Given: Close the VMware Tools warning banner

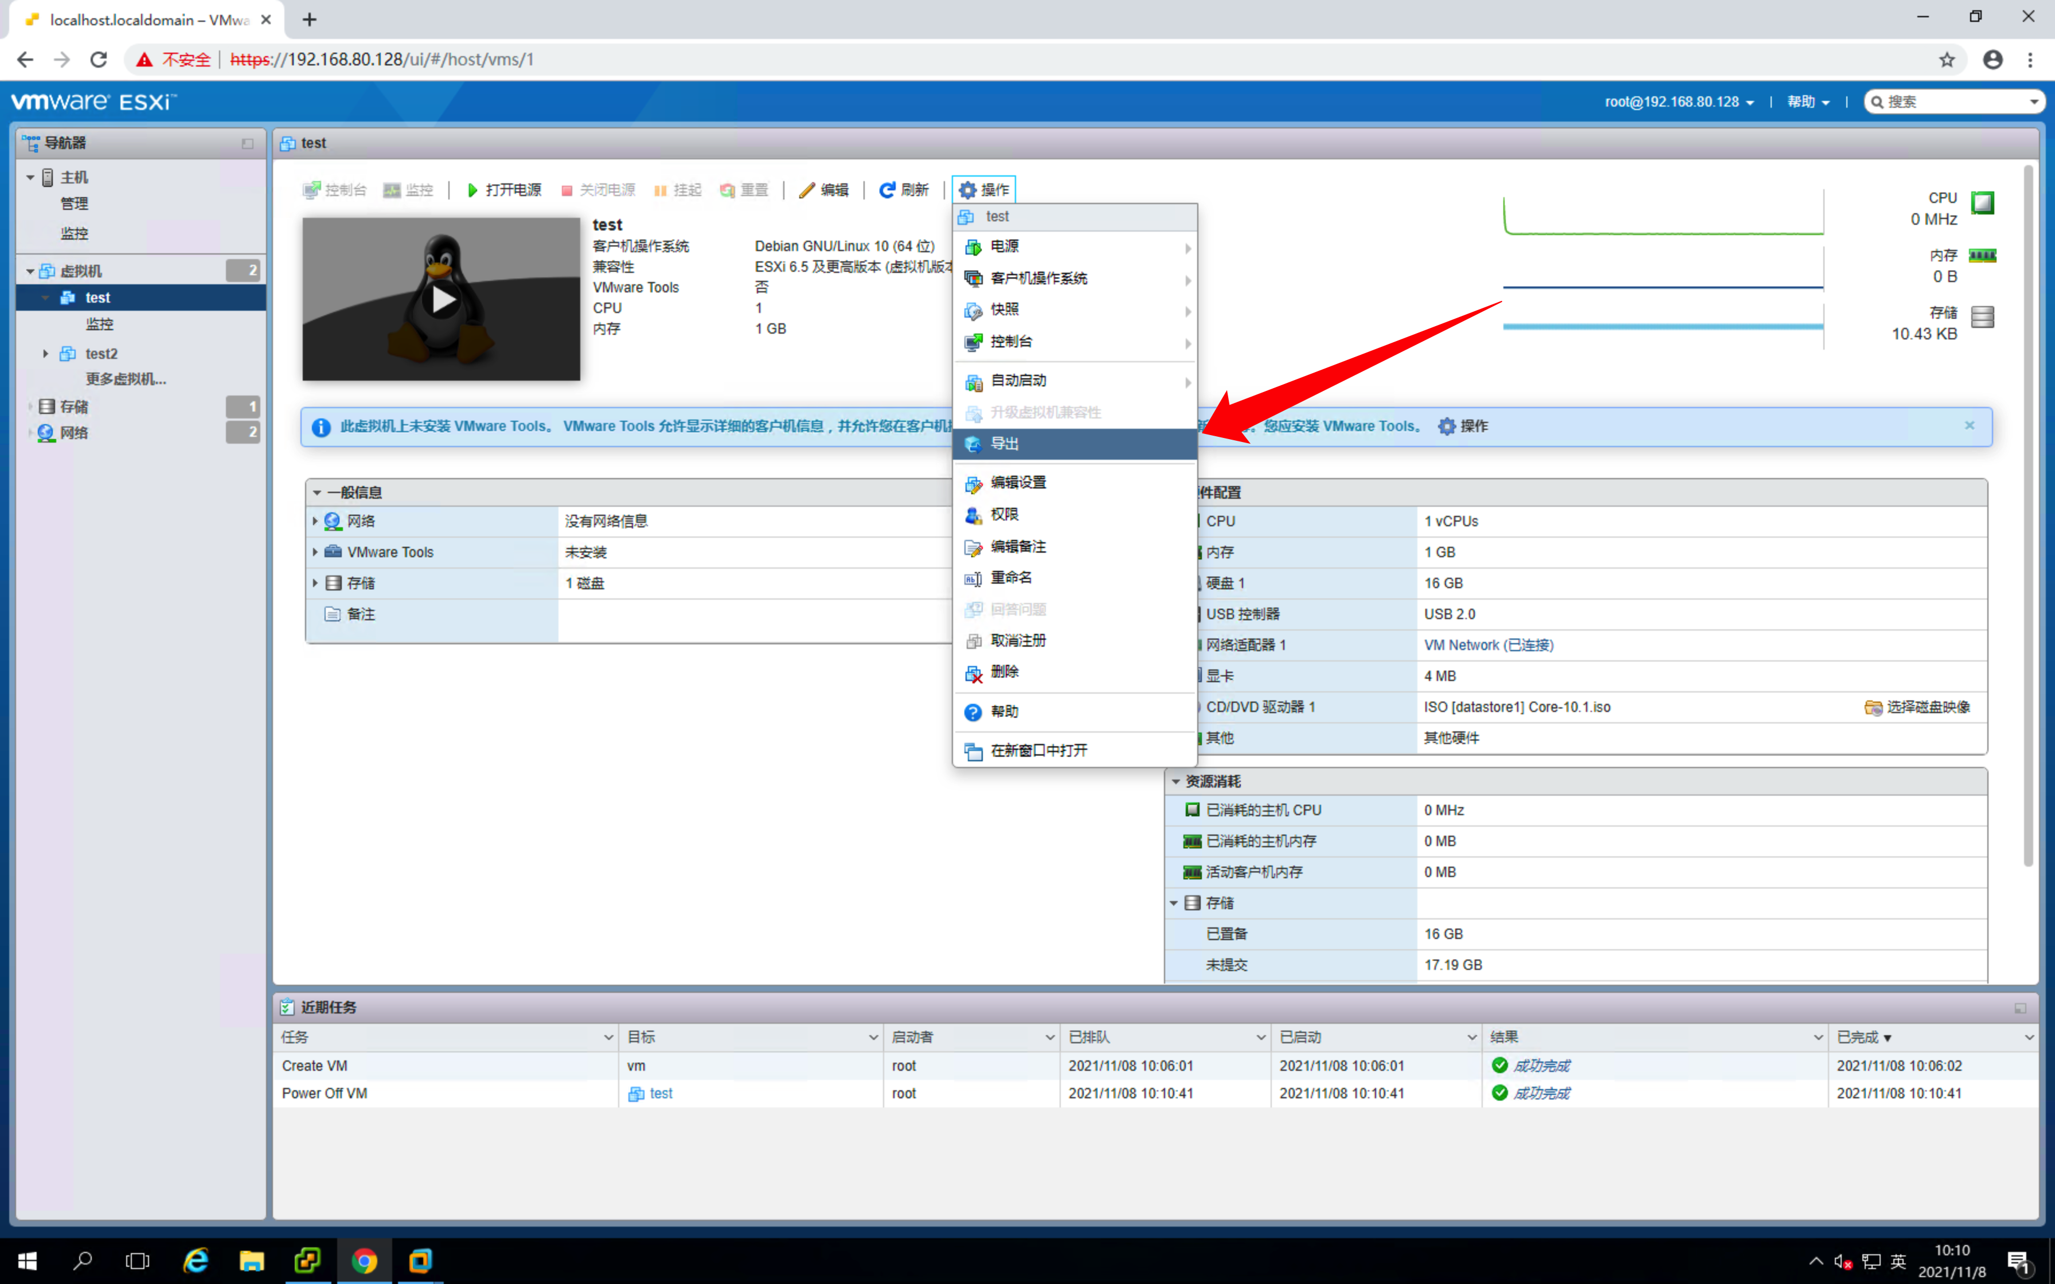Looking at the screenshot, I should 1969,425.
